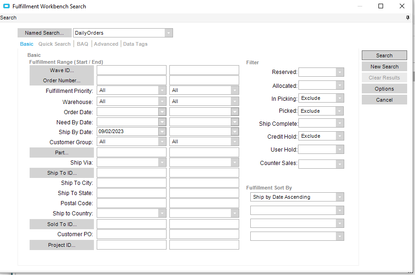This screenshot has width=415, height=275.
Task: Expand the Fulfillment Sort By first dropdown
Action: coord(340,197)
